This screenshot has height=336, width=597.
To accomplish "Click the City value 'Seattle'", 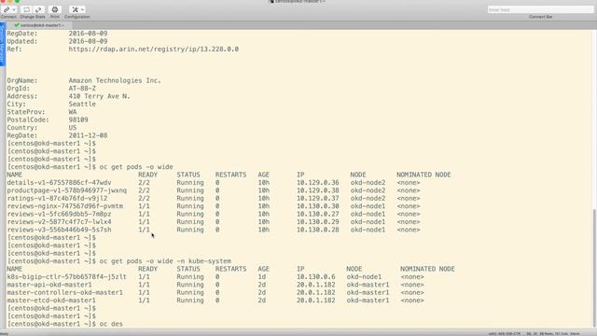I will pos(82,104).
